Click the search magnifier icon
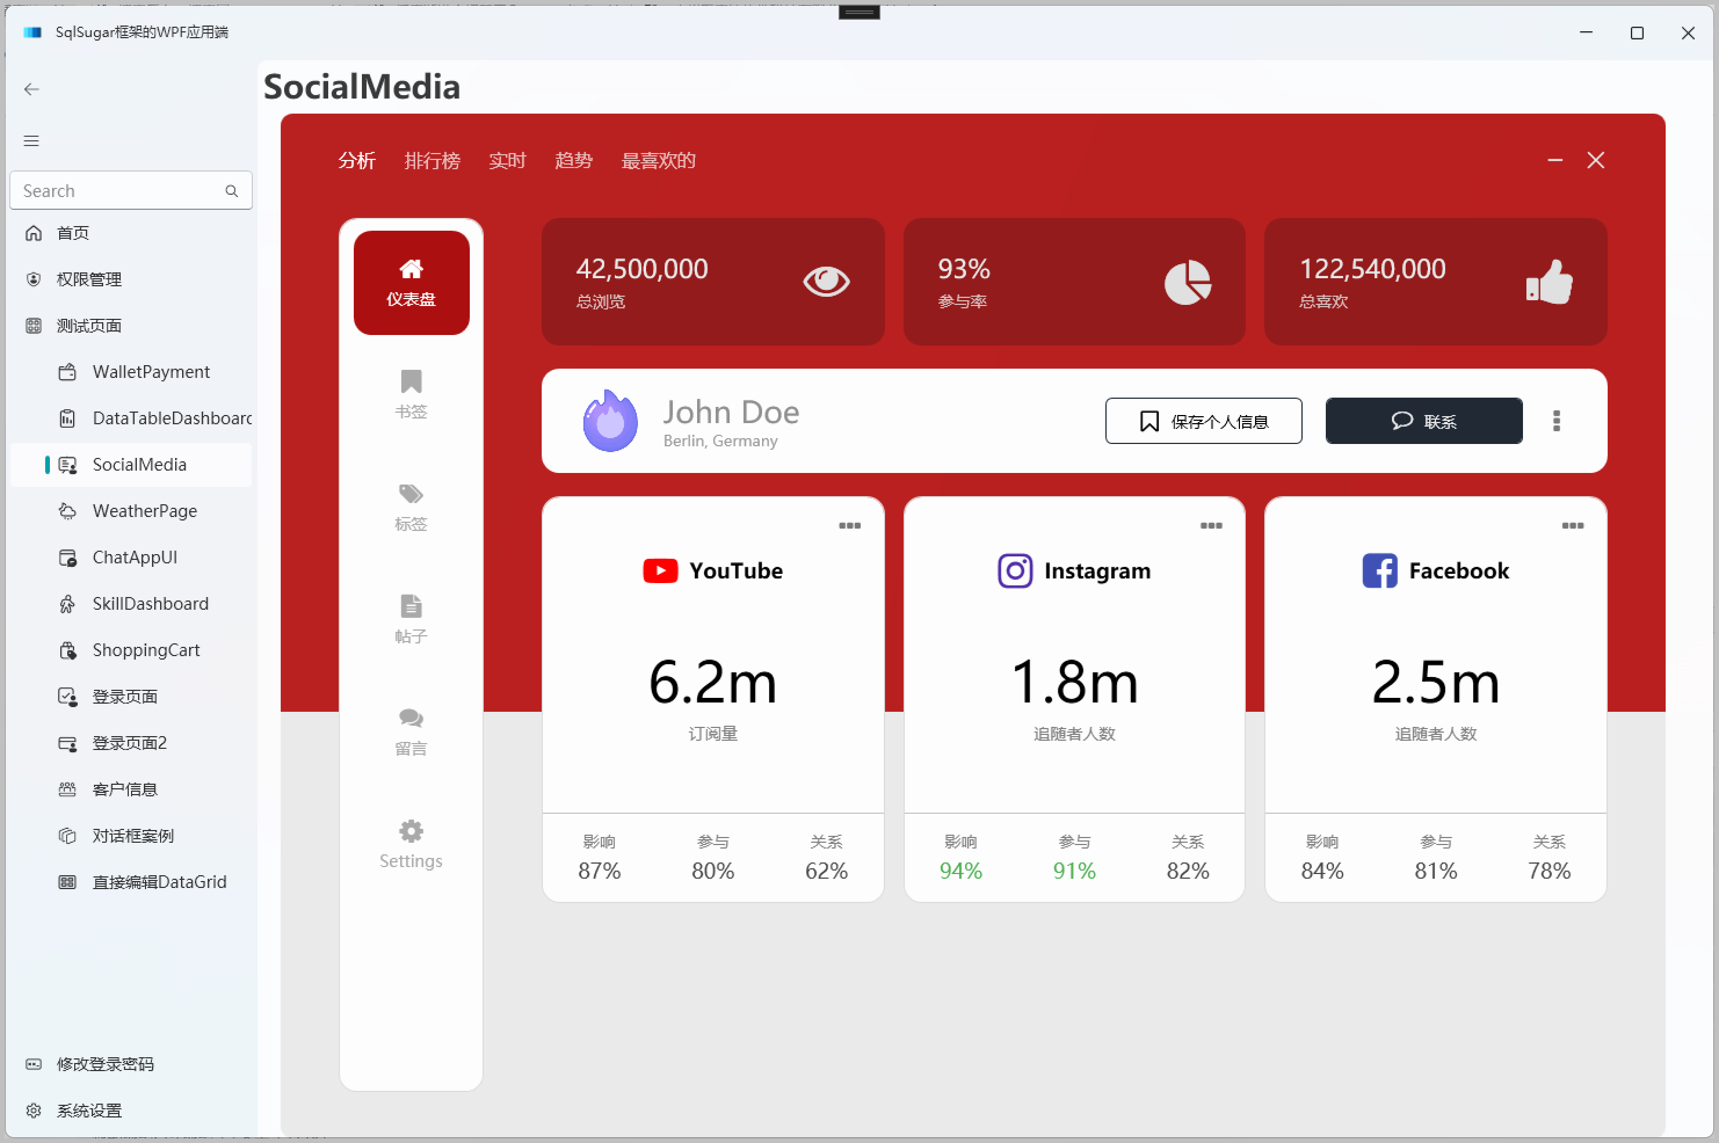The height and width of the screenshot is (1143, 1719). (x=231, y=191)
